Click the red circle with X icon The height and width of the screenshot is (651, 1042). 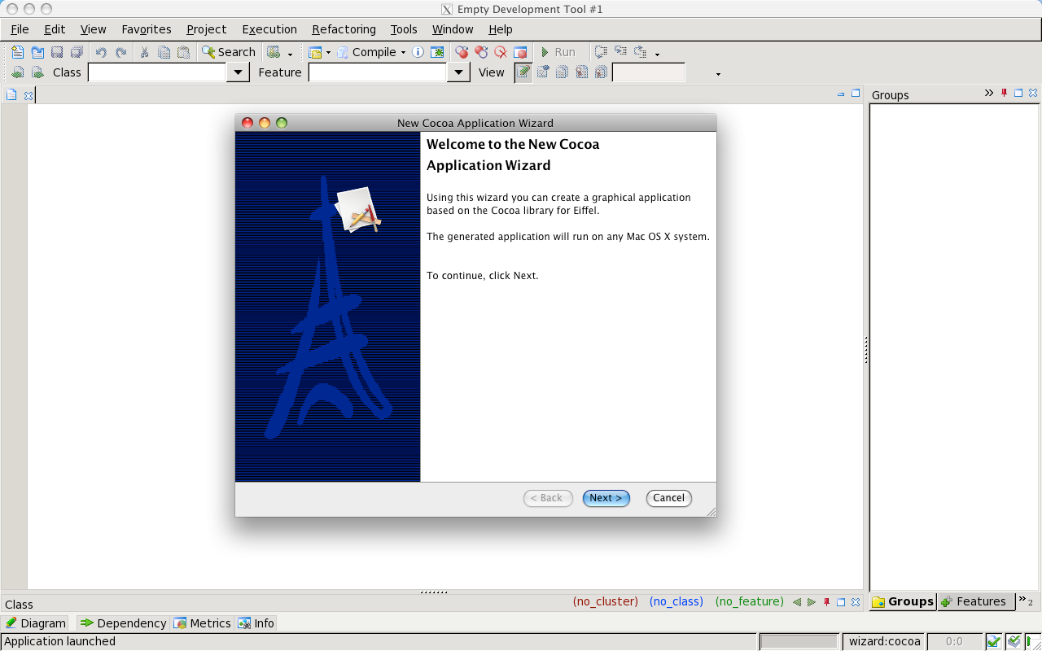coord(501,52)
